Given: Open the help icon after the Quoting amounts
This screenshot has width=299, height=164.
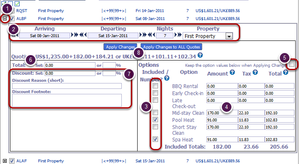Looking at the screenshot, I should [200, 55].
